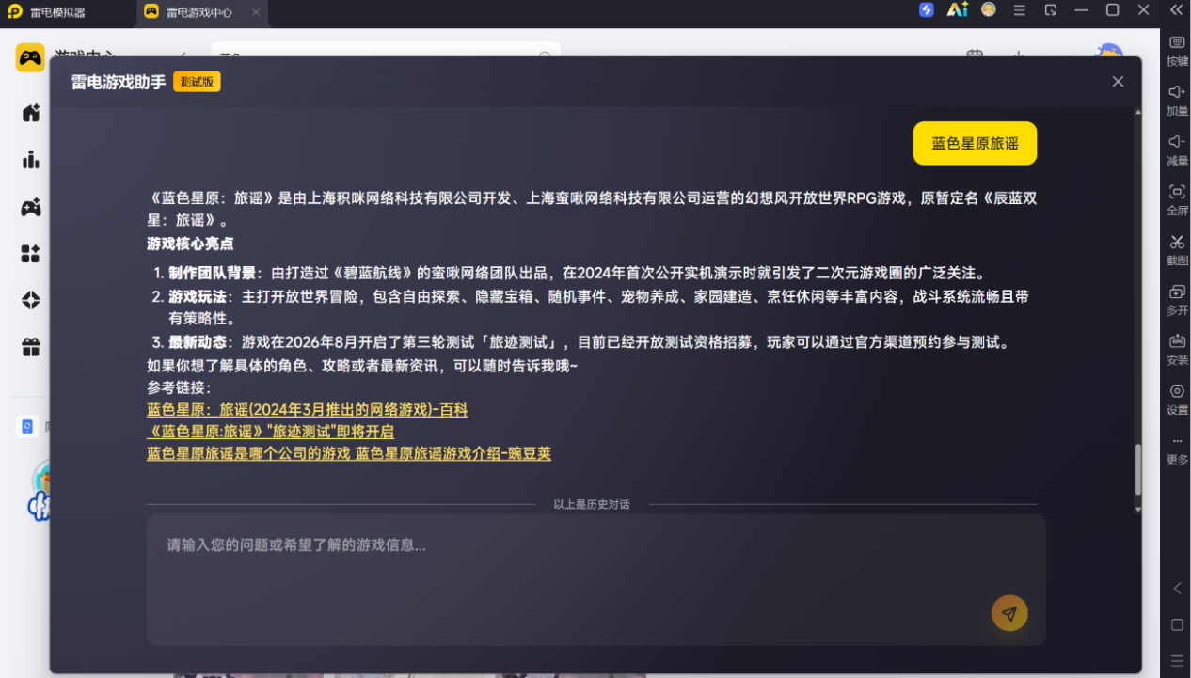The height and width of the screenshot is (678, 1191).
Task: Click the Android back arrow in right toolbar
Action: 1177,589
